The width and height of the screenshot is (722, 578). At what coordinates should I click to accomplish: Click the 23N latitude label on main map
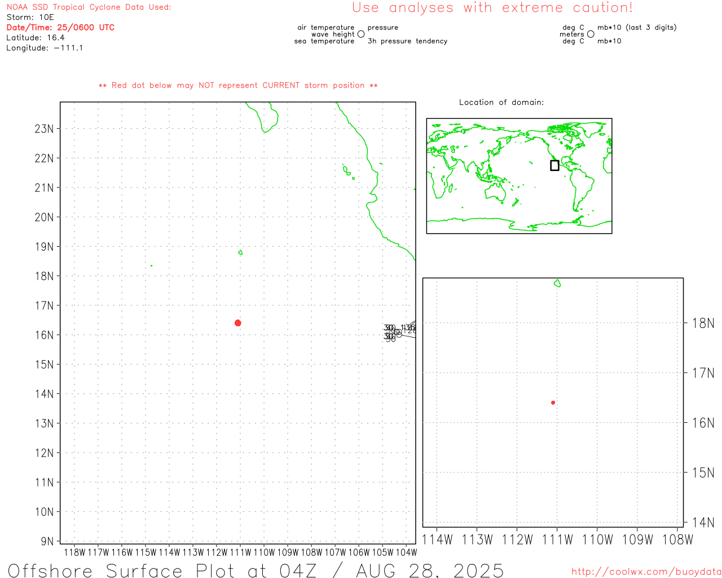point(44,129)
